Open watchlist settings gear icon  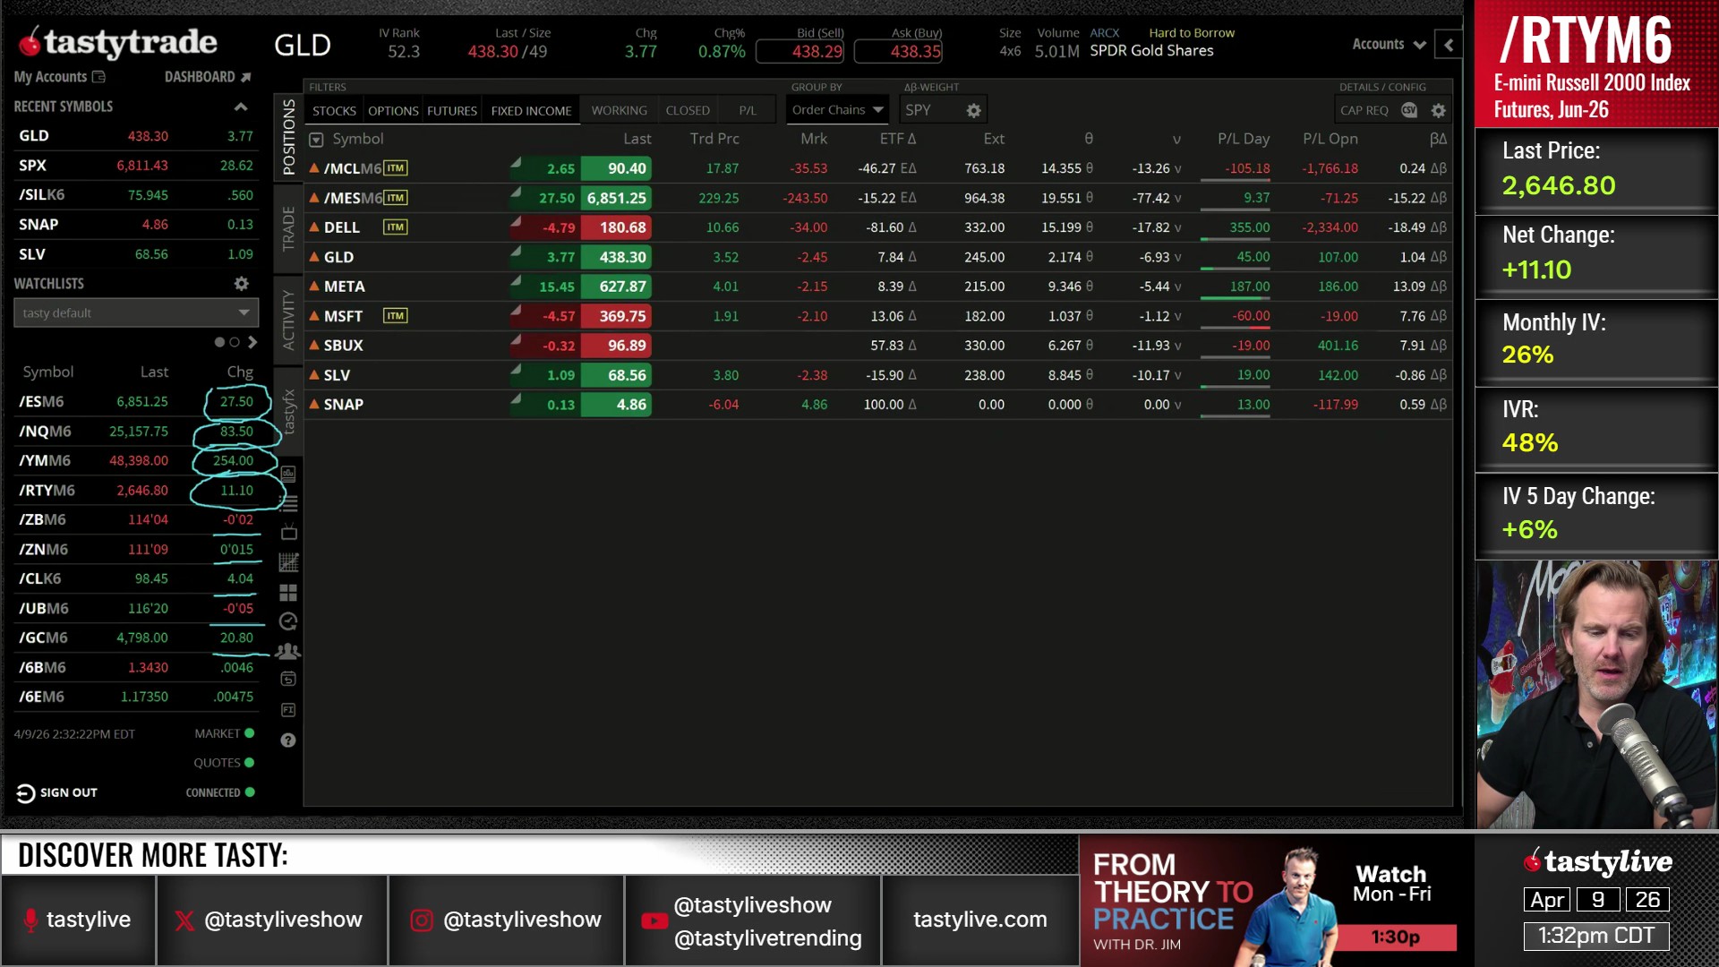[x=241, y=283]
